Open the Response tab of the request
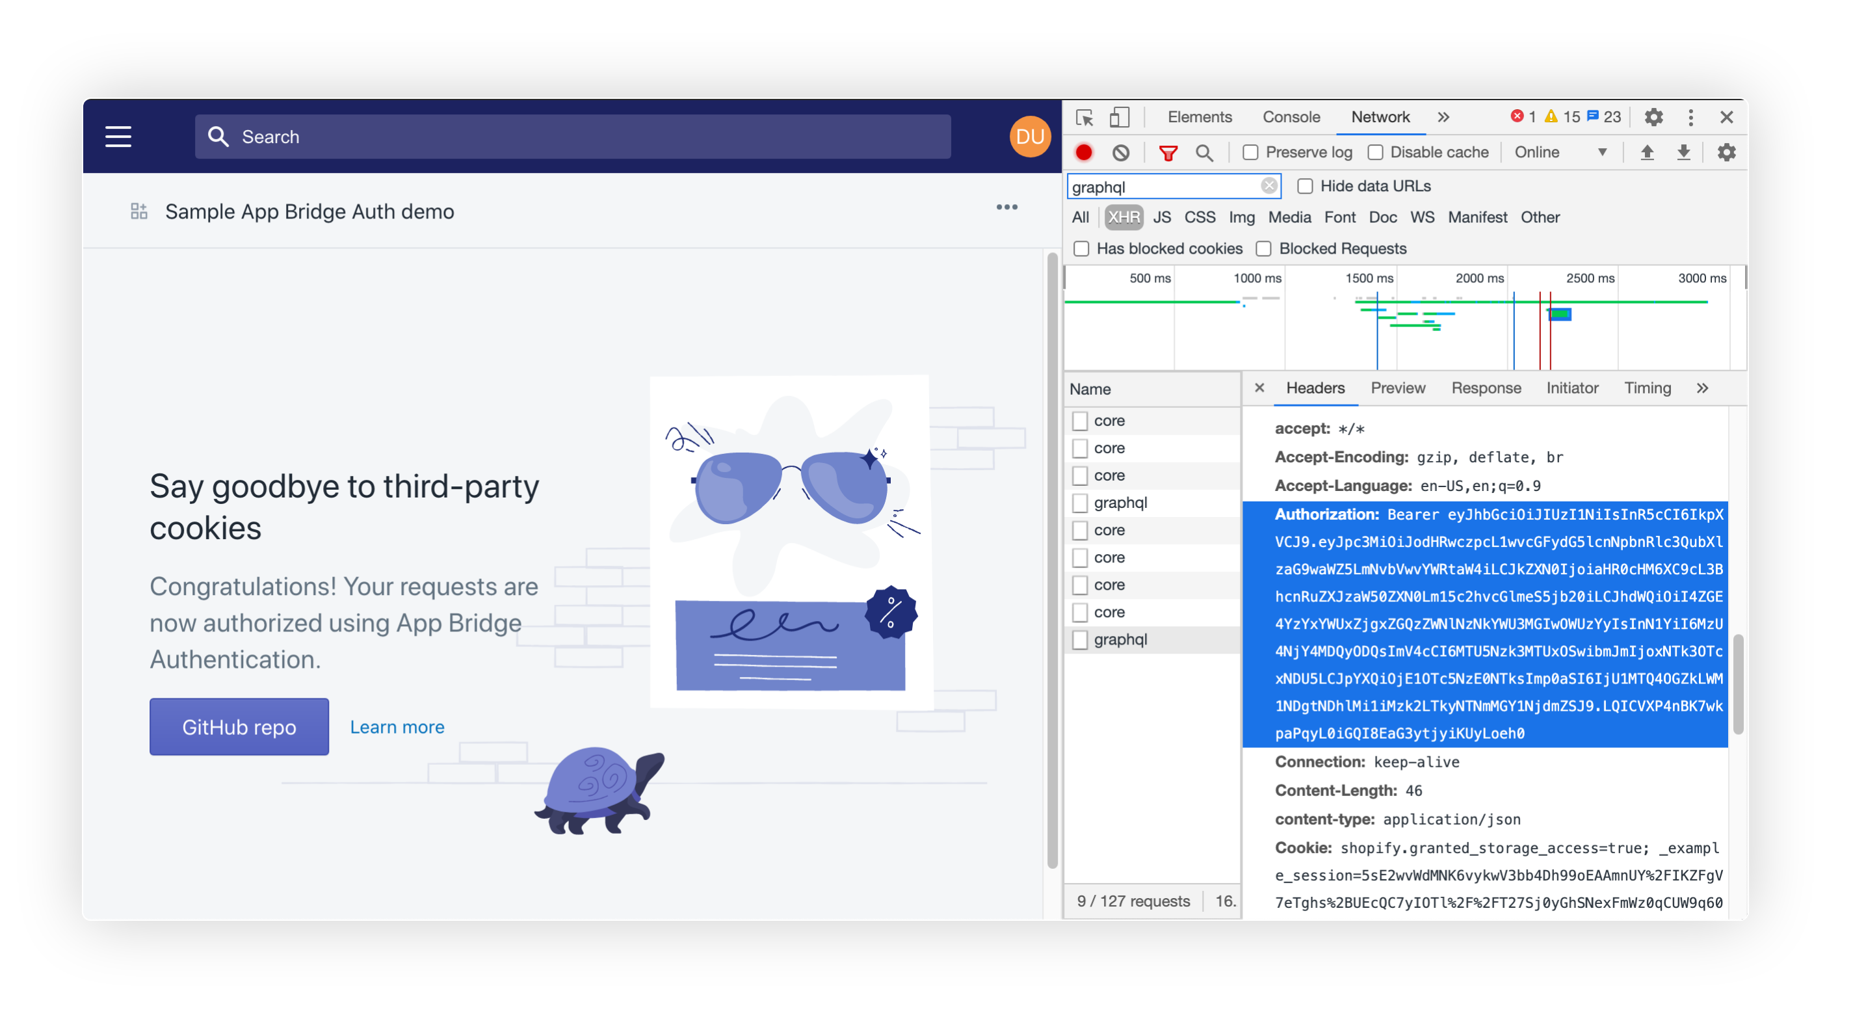Screen dimensions: 1853x1034 coord(1486,388)
